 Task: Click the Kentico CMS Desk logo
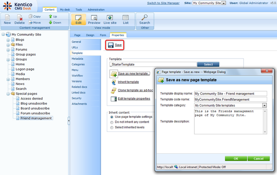point(17,6)
